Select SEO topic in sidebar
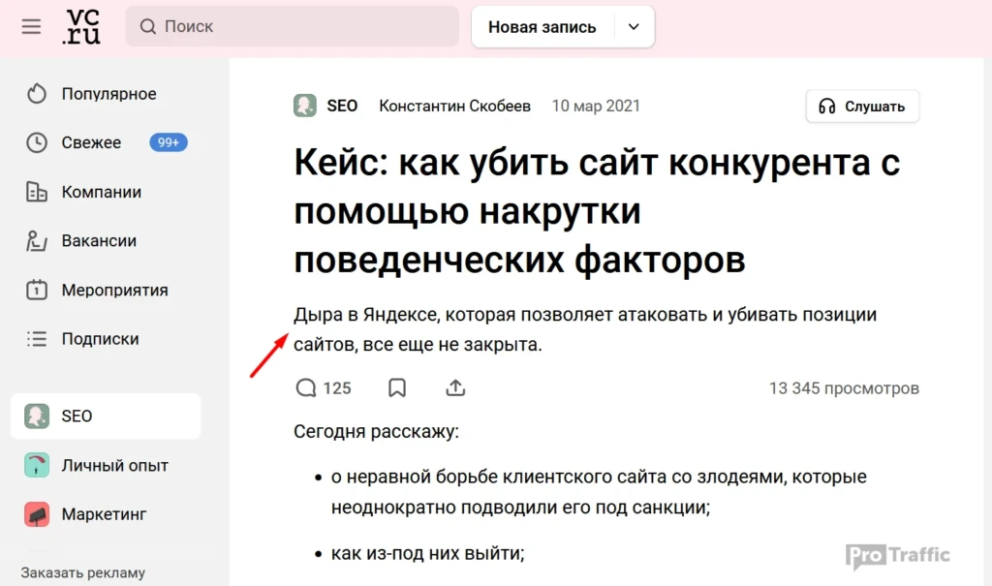The height and width of the screenshot is (586, 992). coord(106,416)
